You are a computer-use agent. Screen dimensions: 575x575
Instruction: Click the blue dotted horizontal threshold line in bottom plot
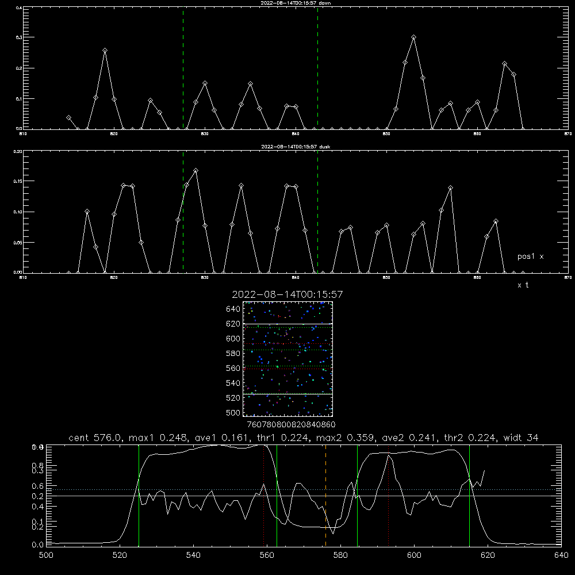point(304,489)
